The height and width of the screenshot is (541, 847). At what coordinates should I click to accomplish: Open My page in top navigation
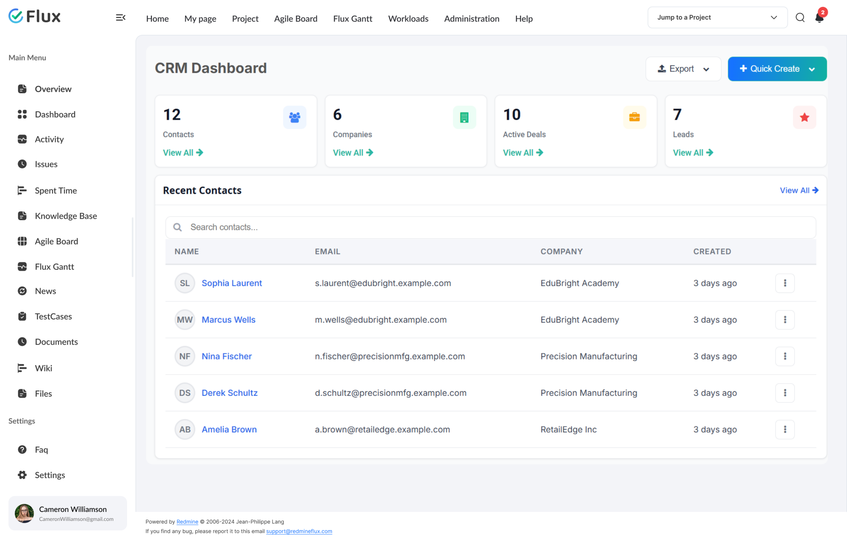(x=200, y=19)
